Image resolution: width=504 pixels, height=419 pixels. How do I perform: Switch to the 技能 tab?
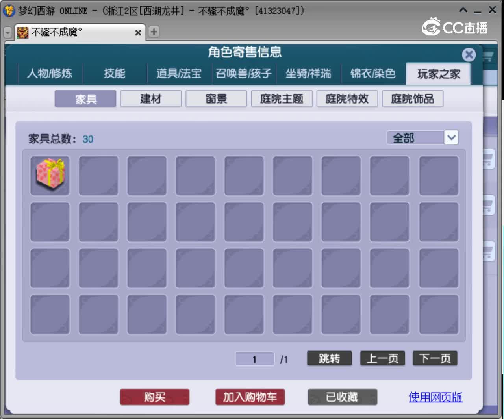tap(115, 74)
